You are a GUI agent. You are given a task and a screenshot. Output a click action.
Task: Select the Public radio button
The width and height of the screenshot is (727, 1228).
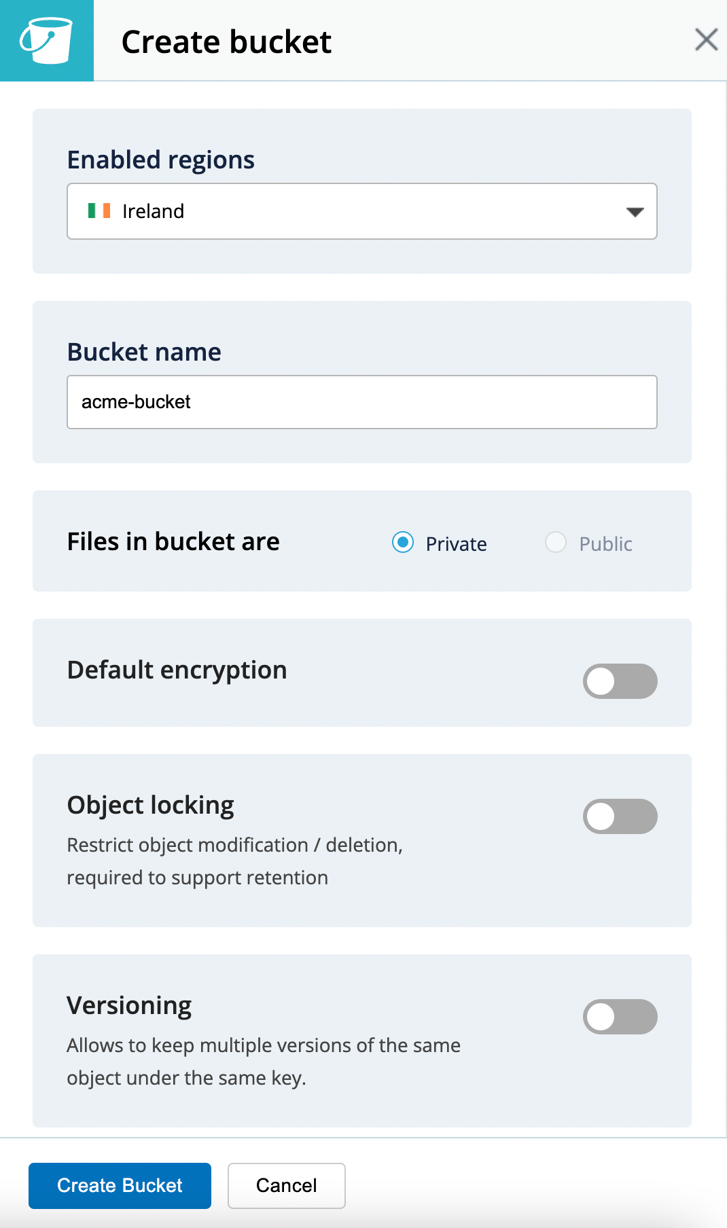point(556,543)
